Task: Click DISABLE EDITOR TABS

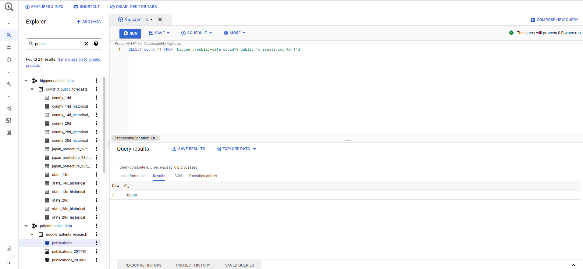Action: click(x=133, y=7)
